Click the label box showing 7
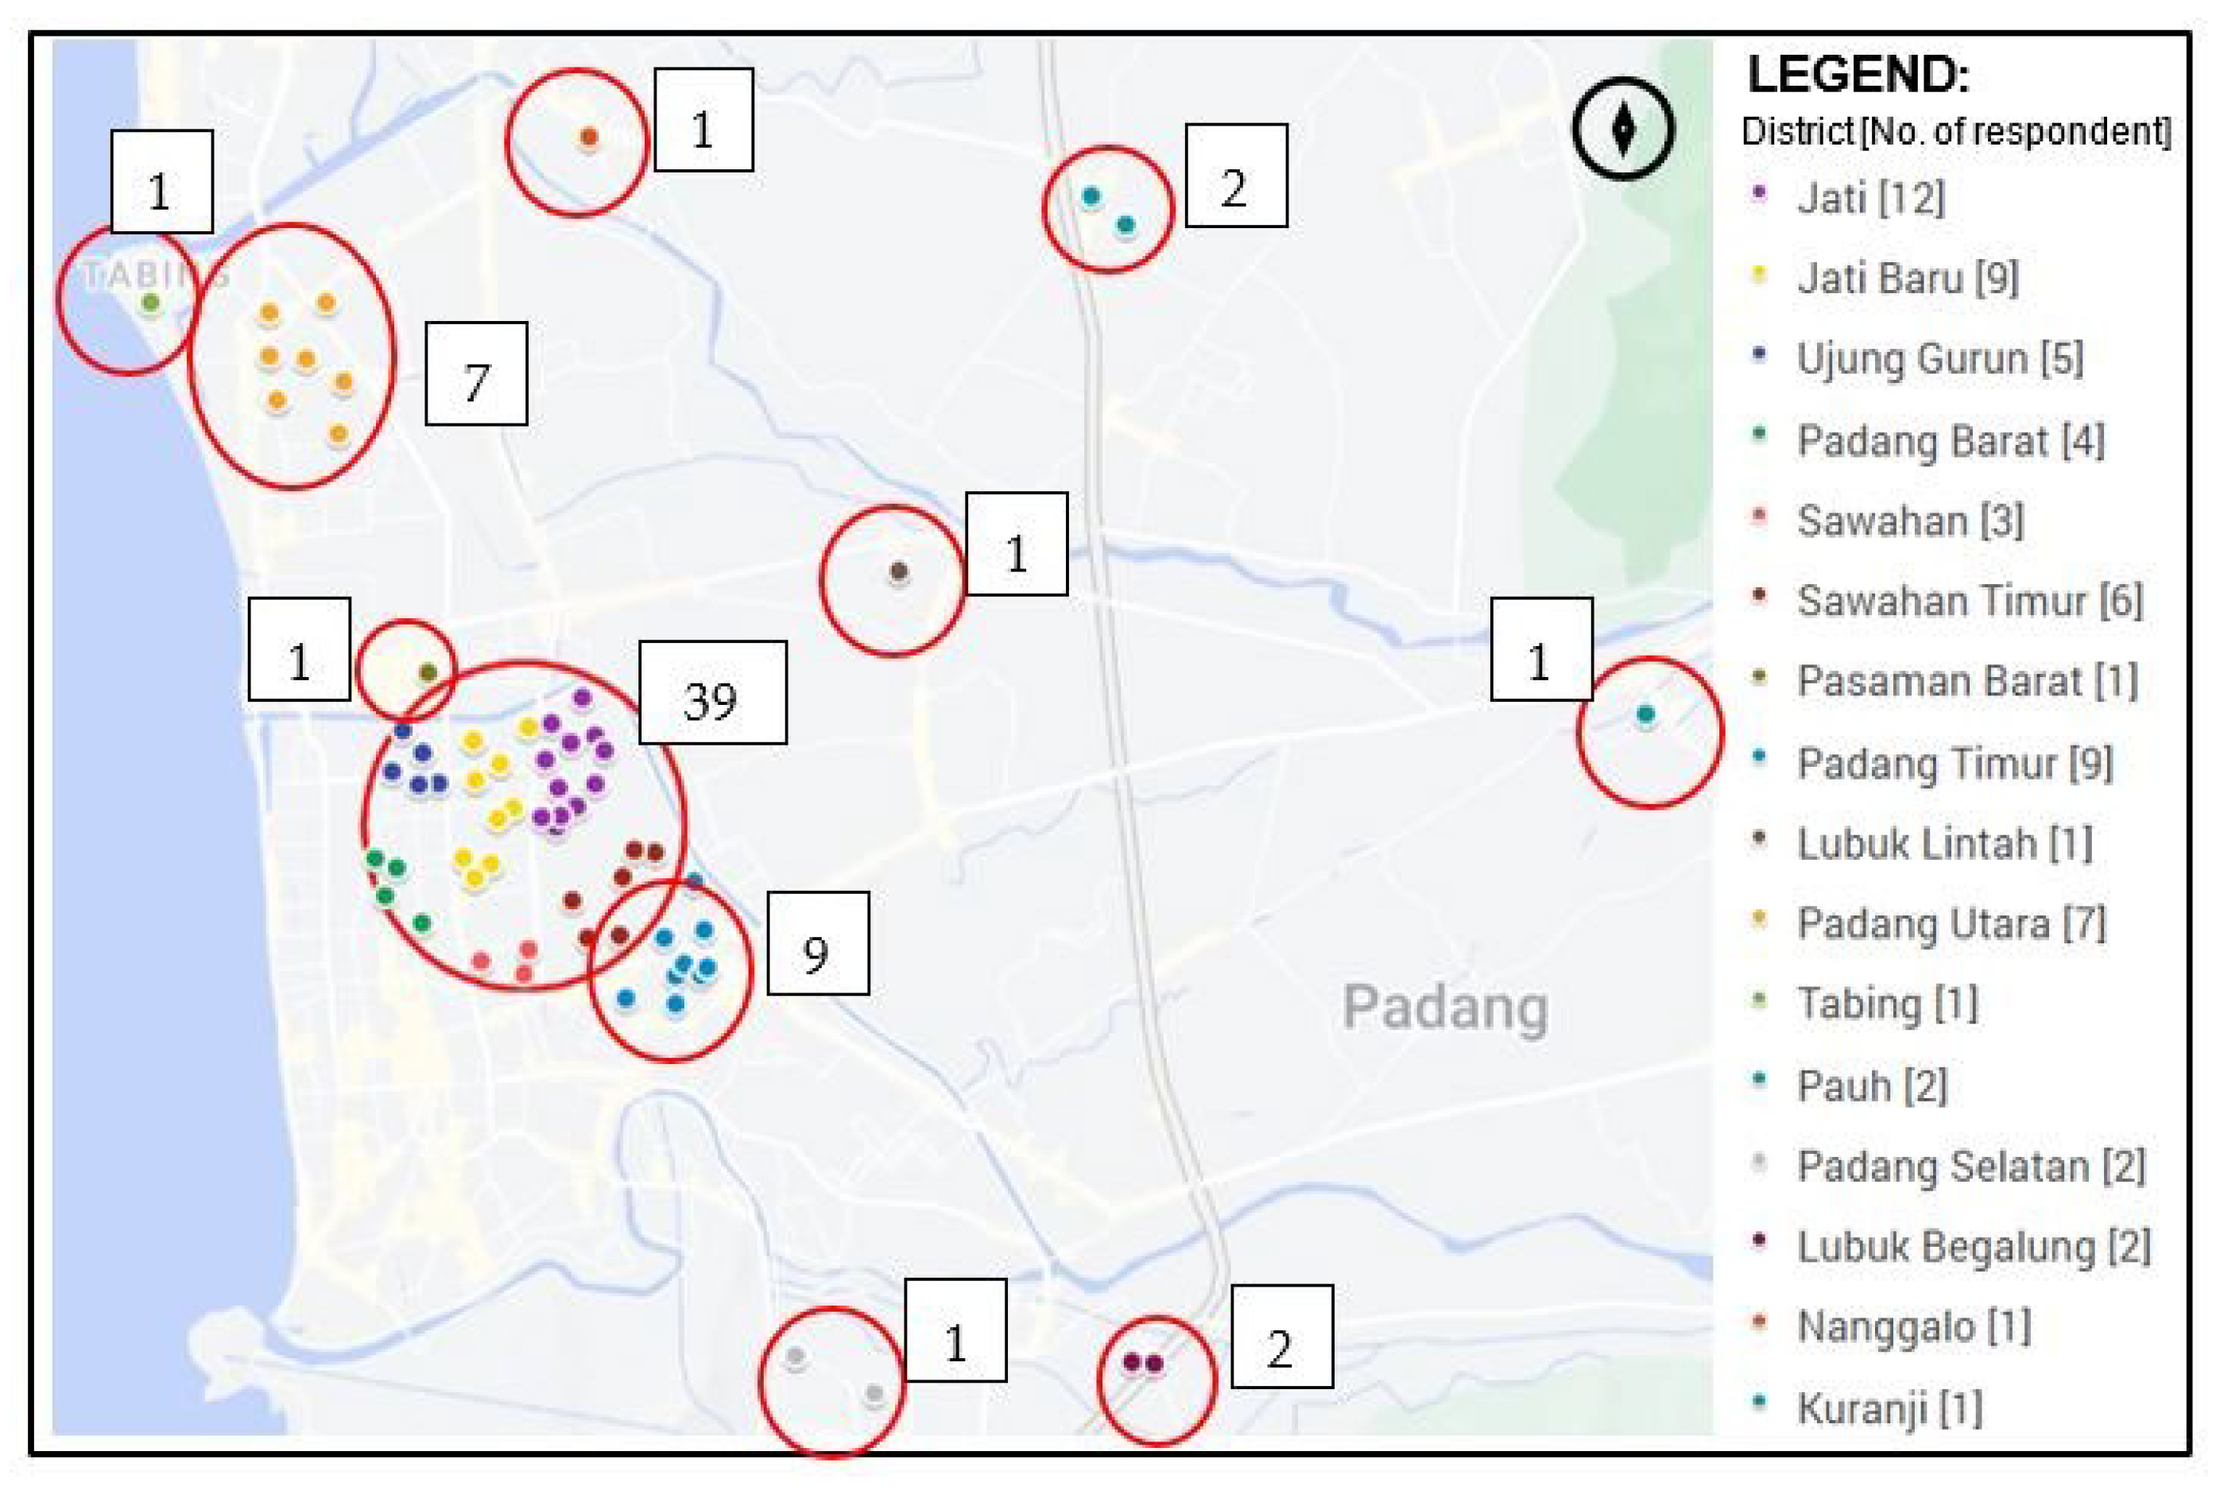 (475, 373)
